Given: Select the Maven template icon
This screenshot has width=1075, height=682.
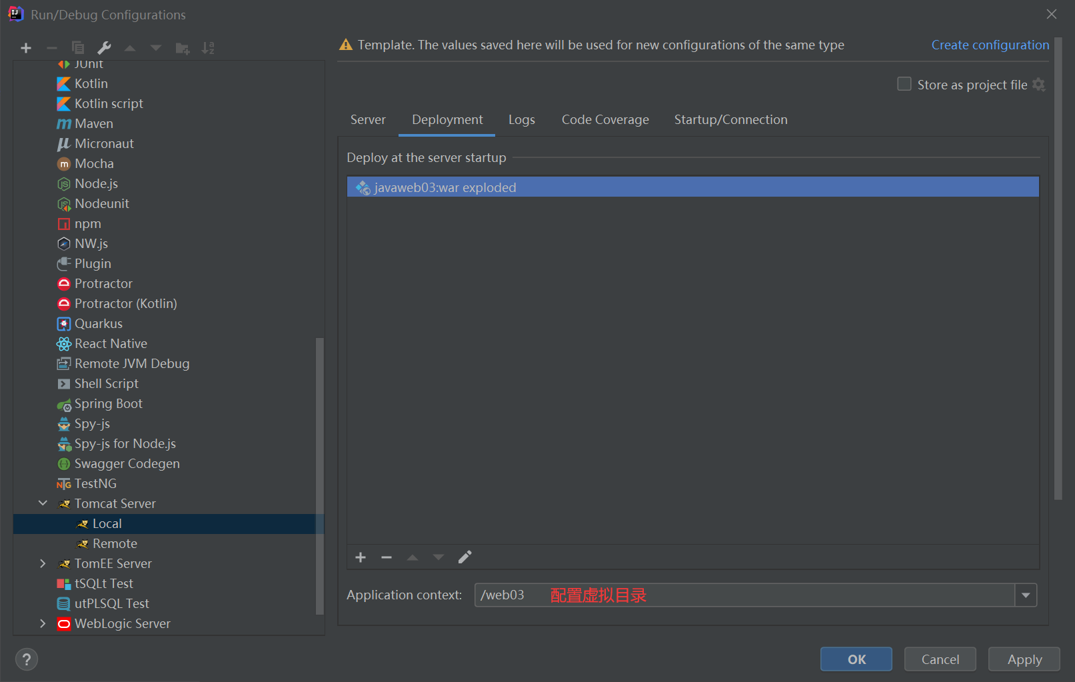Looking at the screenshot, I should (x=64, y=124).
